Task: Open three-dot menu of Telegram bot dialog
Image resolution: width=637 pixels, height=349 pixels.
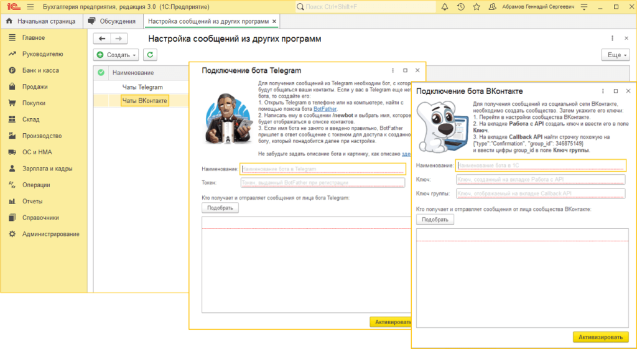Action: (x=393, y=70)
